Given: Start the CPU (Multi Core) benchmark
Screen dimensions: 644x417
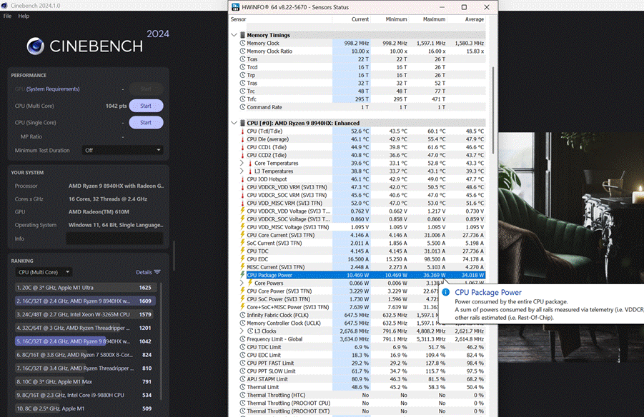Looking at the screenshot, I should click(146, 106).
